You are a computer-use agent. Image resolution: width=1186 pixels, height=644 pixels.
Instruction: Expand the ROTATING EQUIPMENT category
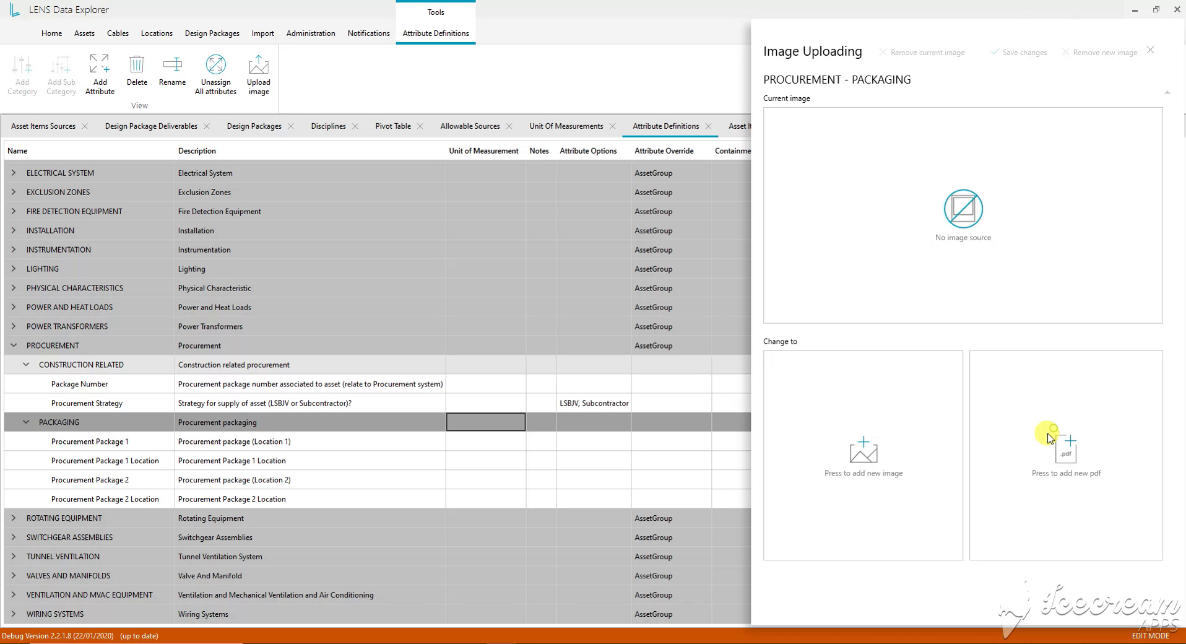click(x=14, y=518)
